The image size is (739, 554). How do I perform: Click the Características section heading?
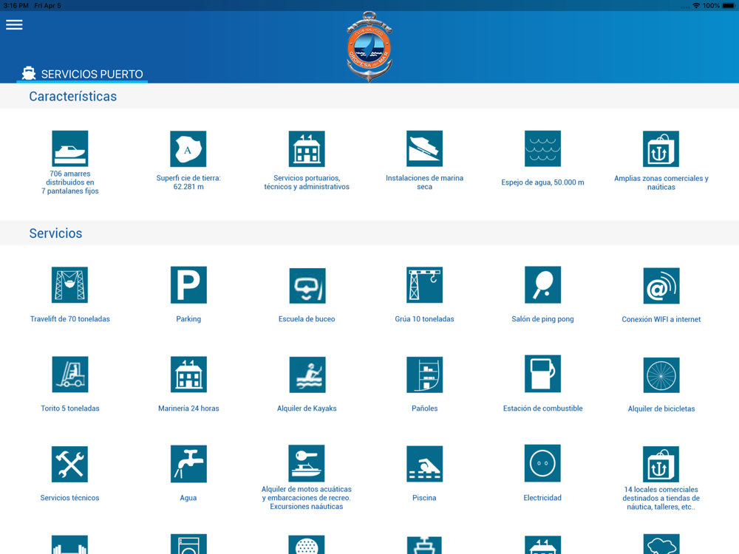click(x=72, y=96)
